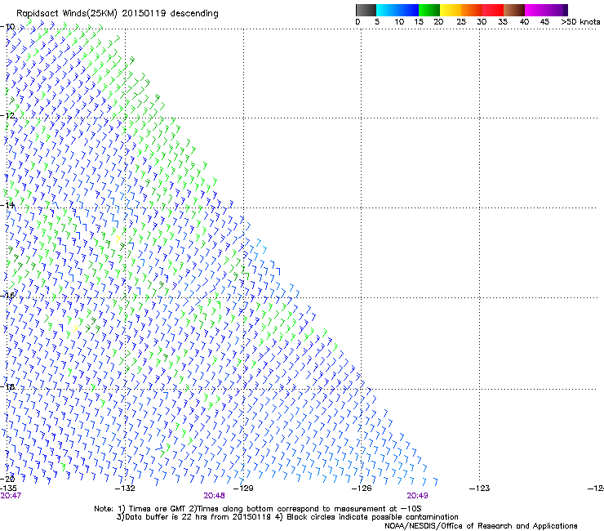Click the '-14' latitude axis label
The image size is (604, 531).
tap(7, 205)
